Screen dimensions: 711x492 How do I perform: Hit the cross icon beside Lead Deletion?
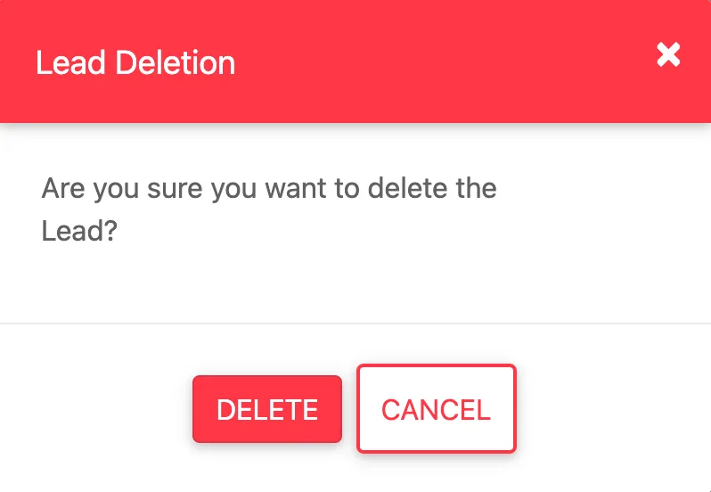(x=668, y=55)
